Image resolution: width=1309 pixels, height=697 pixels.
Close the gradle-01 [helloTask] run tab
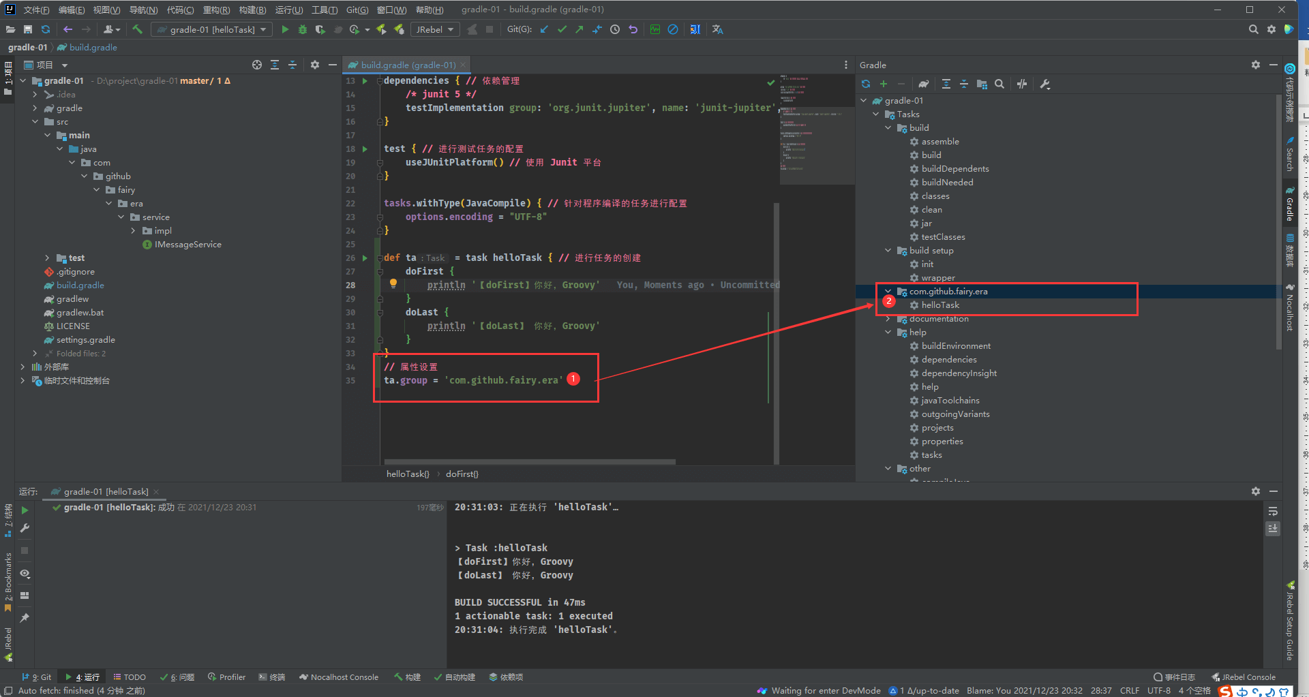[156, 492]
